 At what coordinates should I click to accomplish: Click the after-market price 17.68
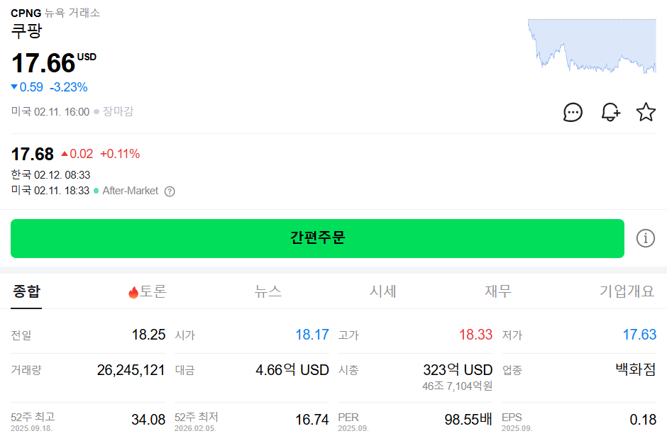pyautogui.click(x=33, y=155)
